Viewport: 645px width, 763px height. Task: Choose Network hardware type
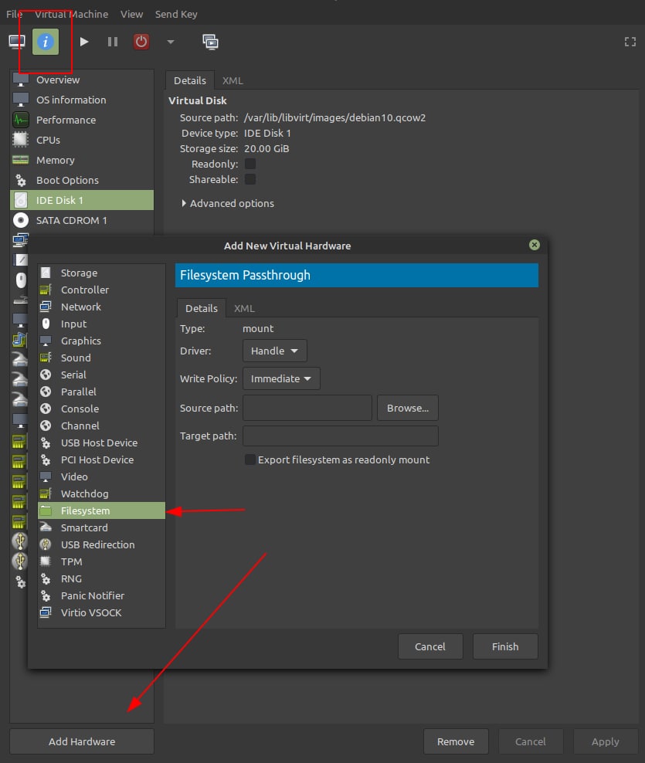pos(102,307)
